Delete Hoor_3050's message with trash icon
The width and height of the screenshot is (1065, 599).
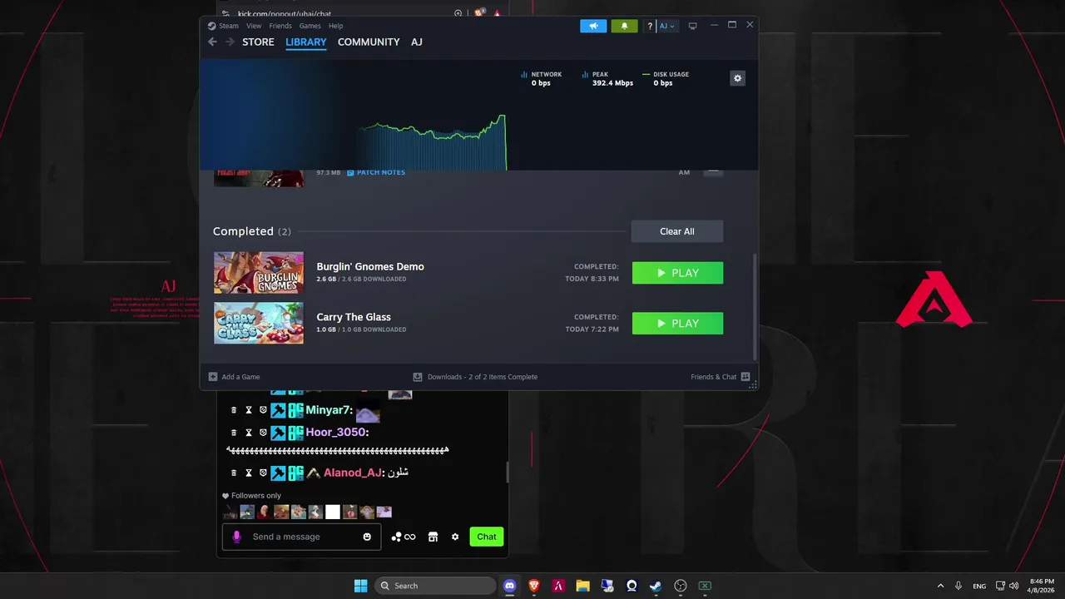pos(234,433)
